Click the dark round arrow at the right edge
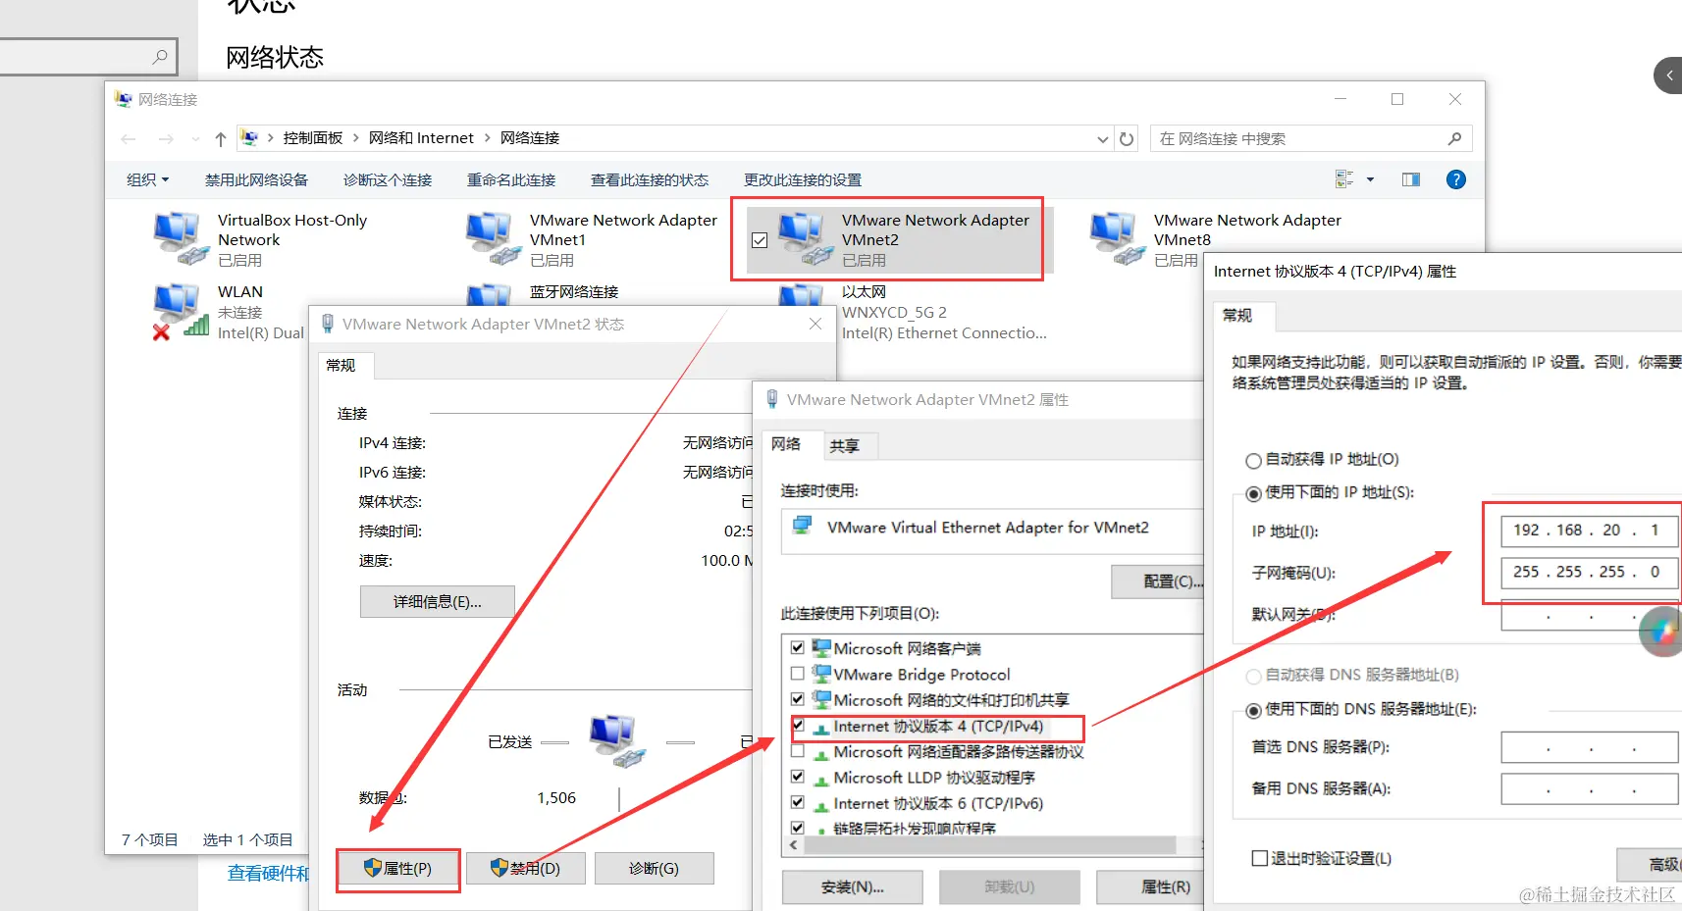The image size is (1682, 911). click(1668, 76)
